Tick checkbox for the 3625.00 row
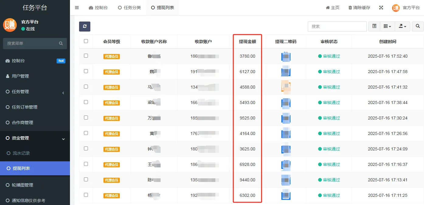The image size is (424, 205). [x=86, y=149]
